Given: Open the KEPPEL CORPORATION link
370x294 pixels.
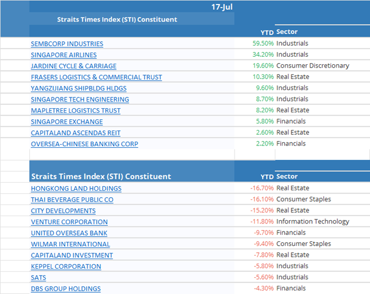Looking at the screenshot, I should [x=66, y=266].
